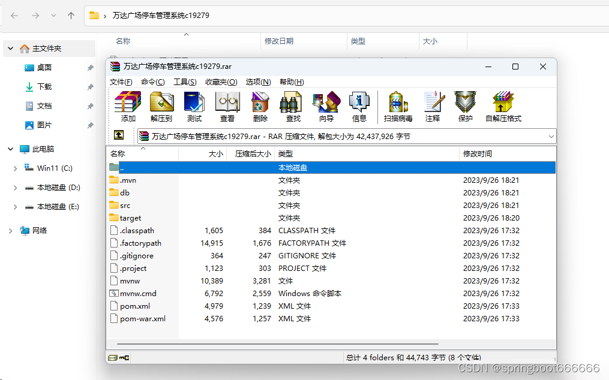Open the 信息 (Info) toolbar icon
This screenshot has width=609, height=380.
[359, 107]
